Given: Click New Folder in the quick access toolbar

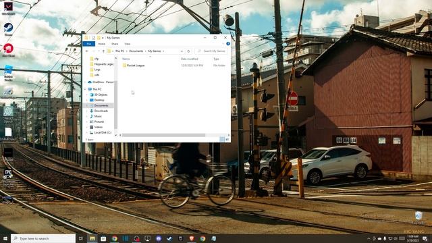Looking at the screenshot, I should tap(99, 38).
